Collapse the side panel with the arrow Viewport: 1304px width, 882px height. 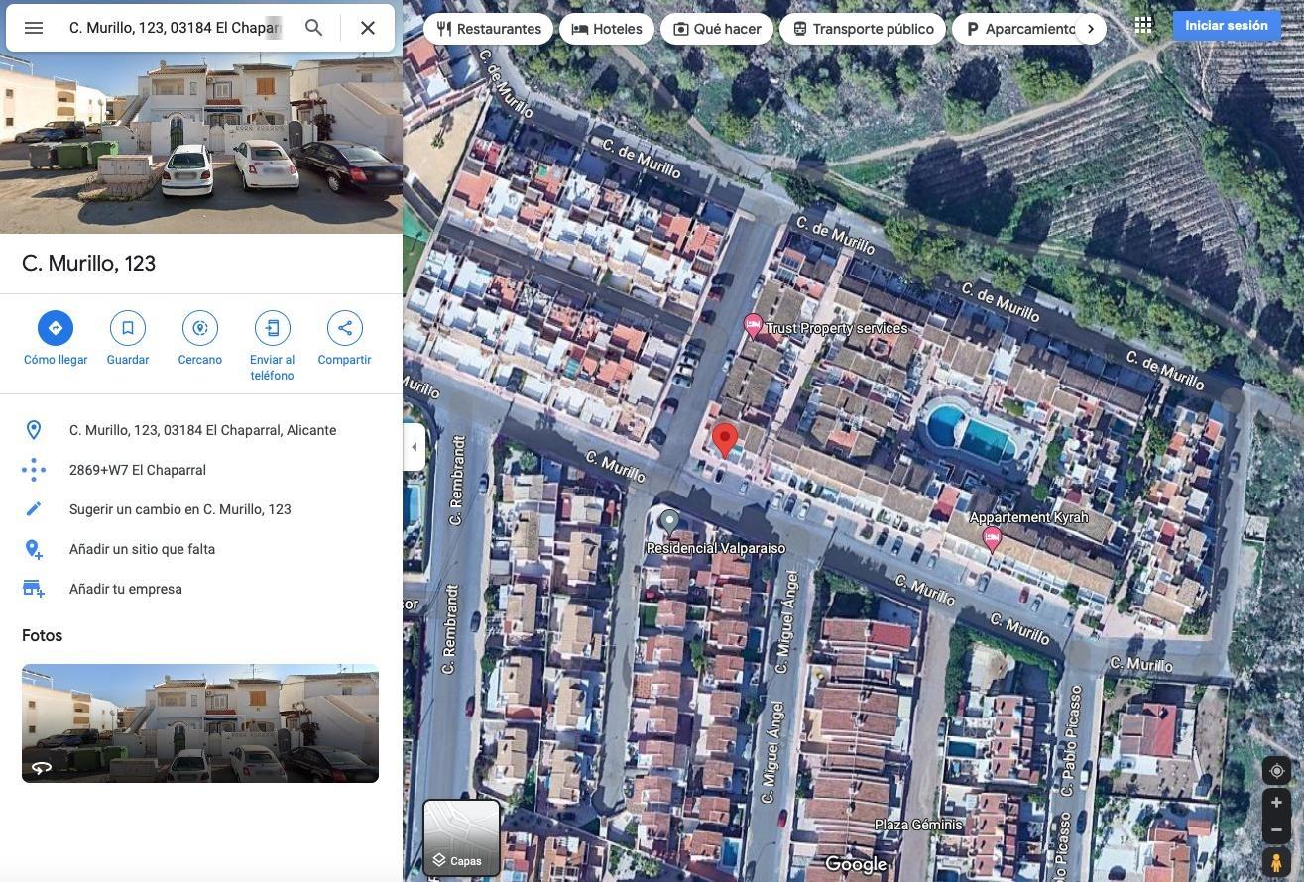415,447
